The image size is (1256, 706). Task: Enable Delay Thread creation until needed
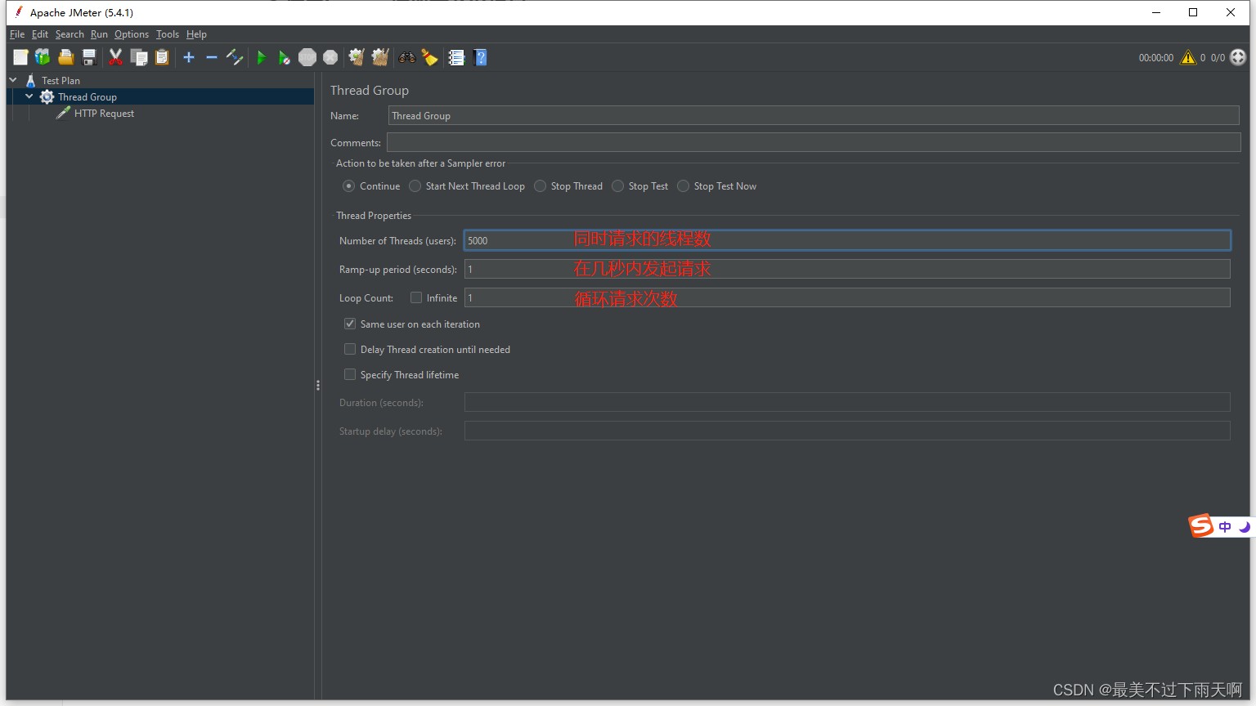[x=350, y=349]
